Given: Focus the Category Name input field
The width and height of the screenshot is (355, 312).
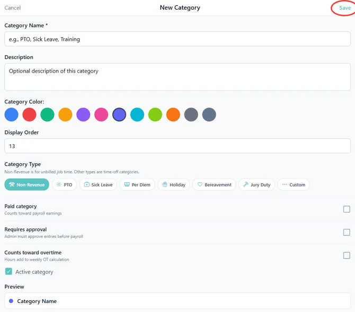Looking at the screenshot, I should point(177,39).
